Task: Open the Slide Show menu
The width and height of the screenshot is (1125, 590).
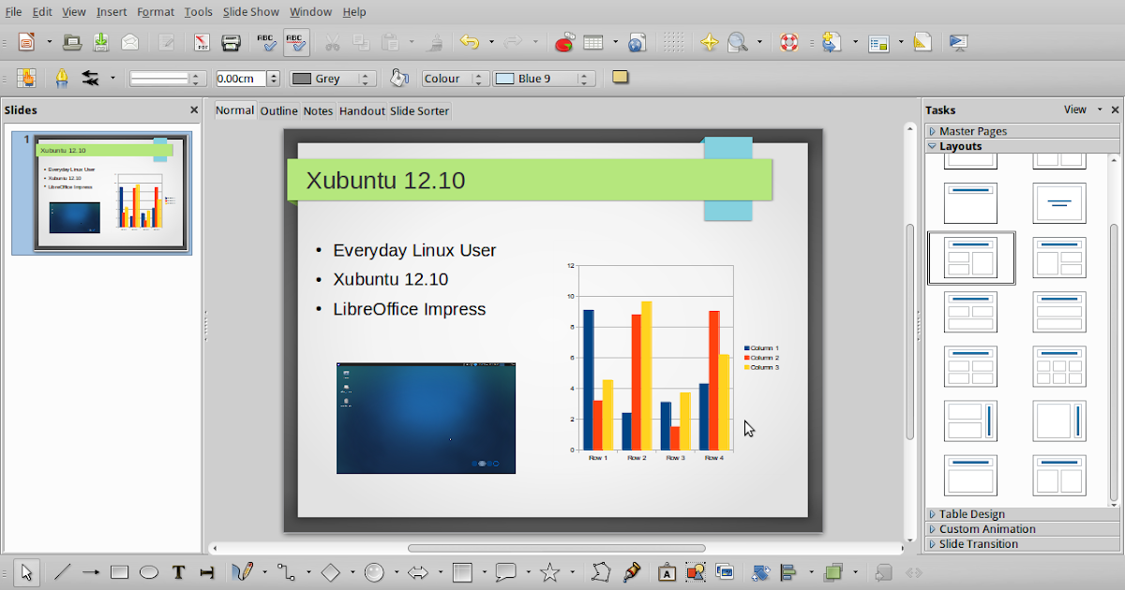Action: tap(250, 11)
